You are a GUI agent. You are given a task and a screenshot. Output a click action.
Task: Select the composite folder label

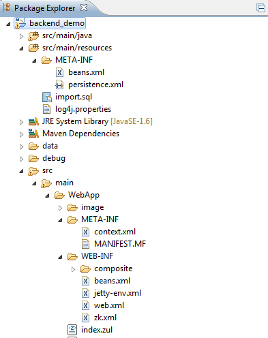pyautogui.click(x=113, y=268)
